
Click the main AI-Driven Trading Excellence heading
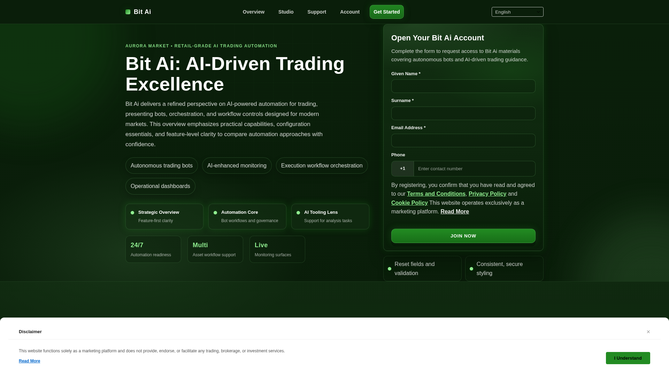click(235, 74)
